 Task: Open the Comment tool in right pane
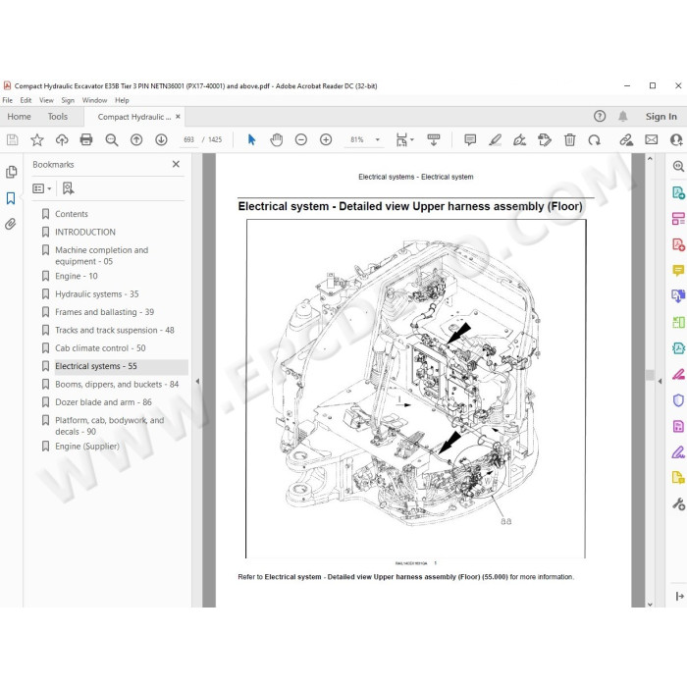coord(678,270)
